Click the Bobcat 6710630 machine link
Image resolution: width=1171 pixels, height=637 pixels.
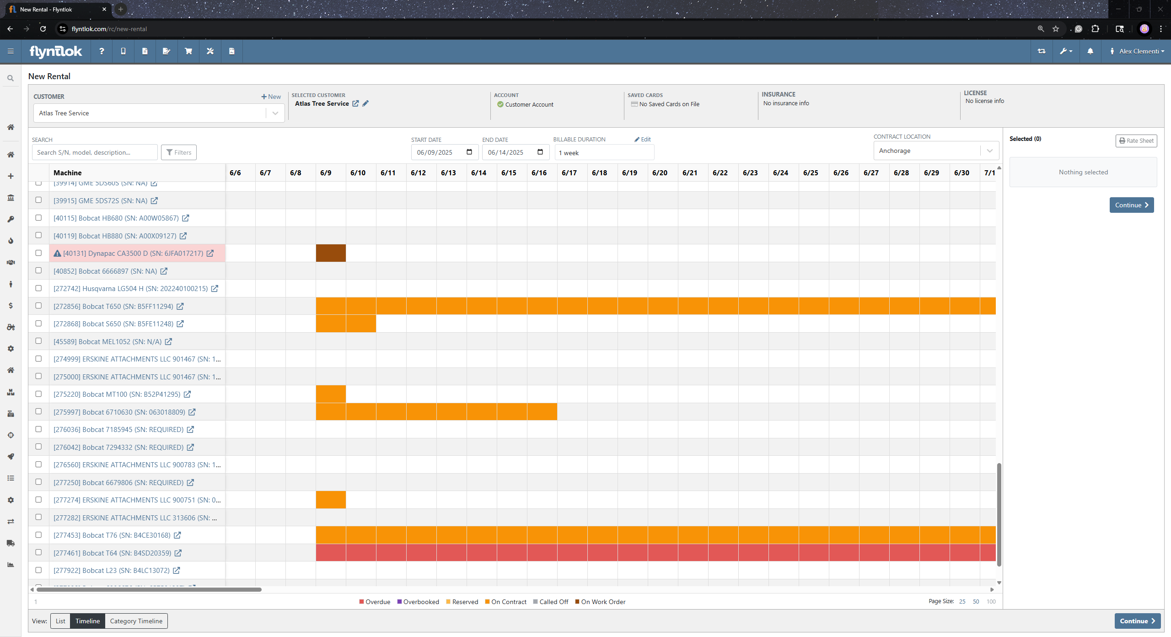tap(119, 412)
